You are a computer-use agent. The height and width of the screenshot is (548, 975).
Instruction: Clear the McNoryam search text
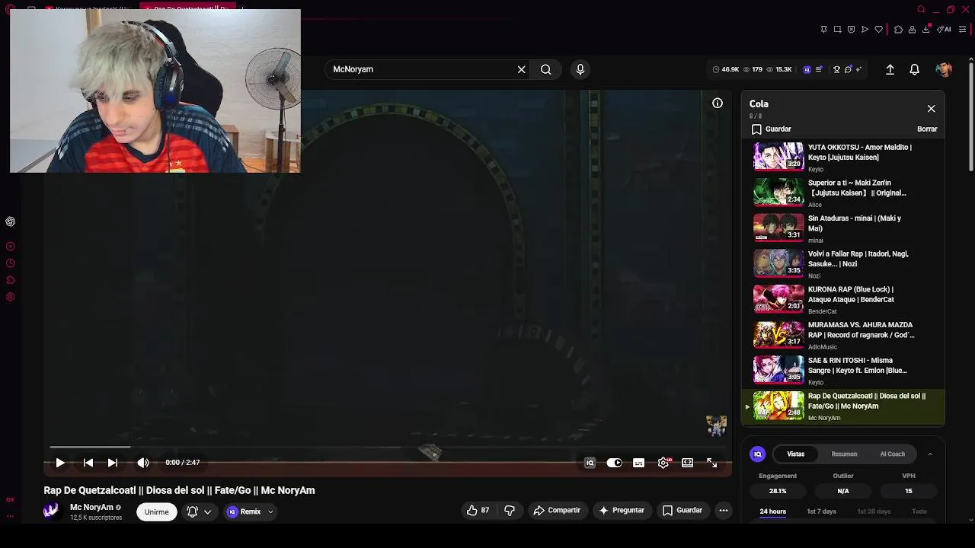[521, 69]
